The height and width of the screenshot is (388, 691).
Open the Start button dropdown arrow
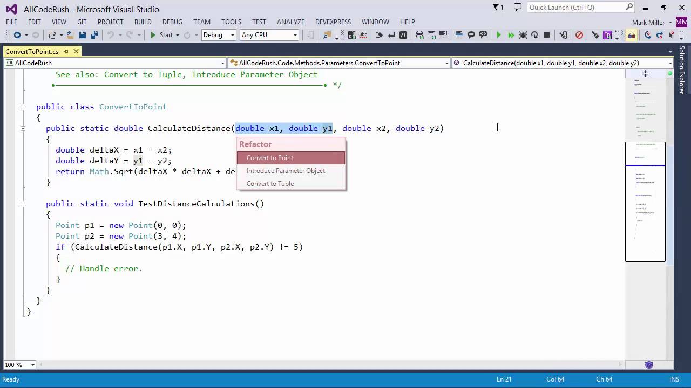click(177, 35)
